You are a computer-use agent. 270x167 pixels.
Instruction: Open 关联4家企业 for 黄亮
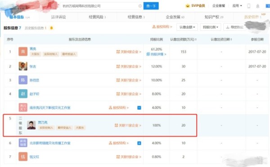[129, 51]
